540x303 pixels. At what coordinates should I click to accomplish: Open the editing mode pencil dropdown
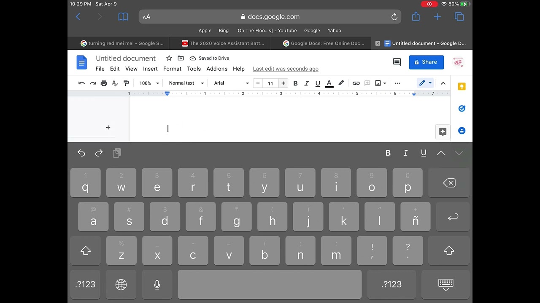(x=425, y=83)
